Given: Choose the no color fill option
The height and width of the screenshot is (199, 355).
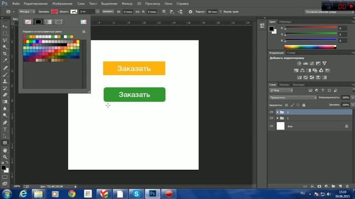Looking at the screenshot, I should (28, 22).
